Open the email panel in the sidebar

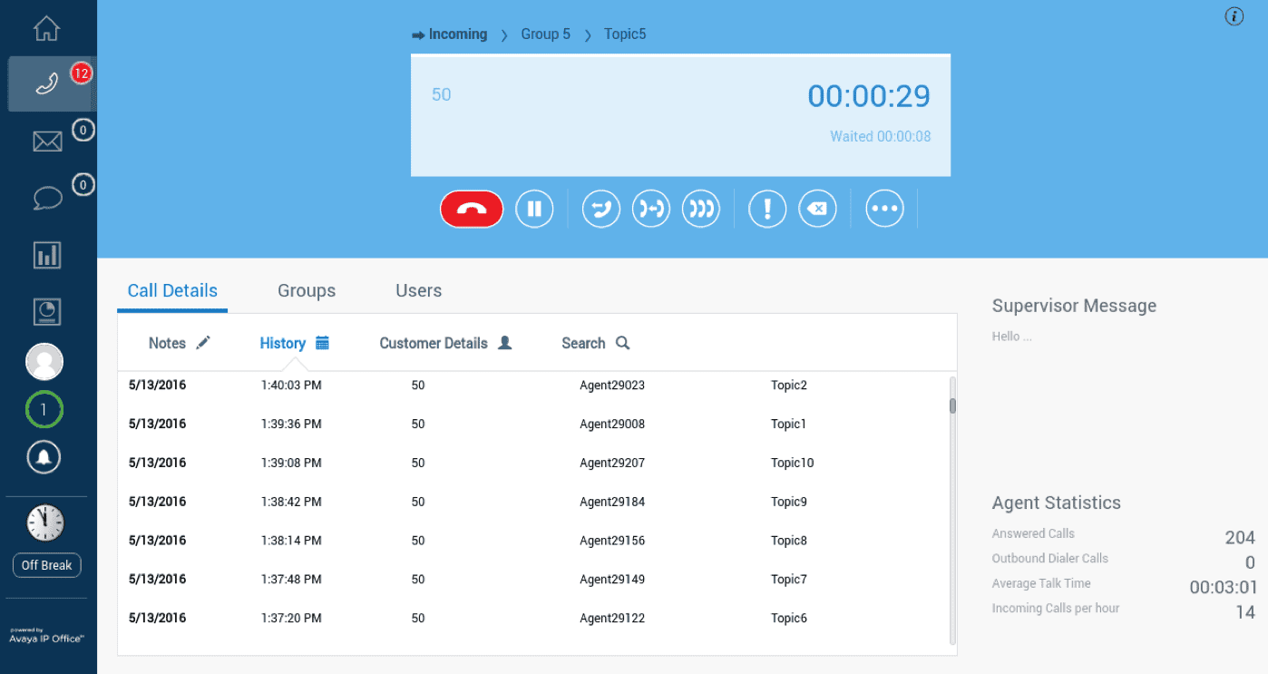pyautogui.click(x=46, y=141)
